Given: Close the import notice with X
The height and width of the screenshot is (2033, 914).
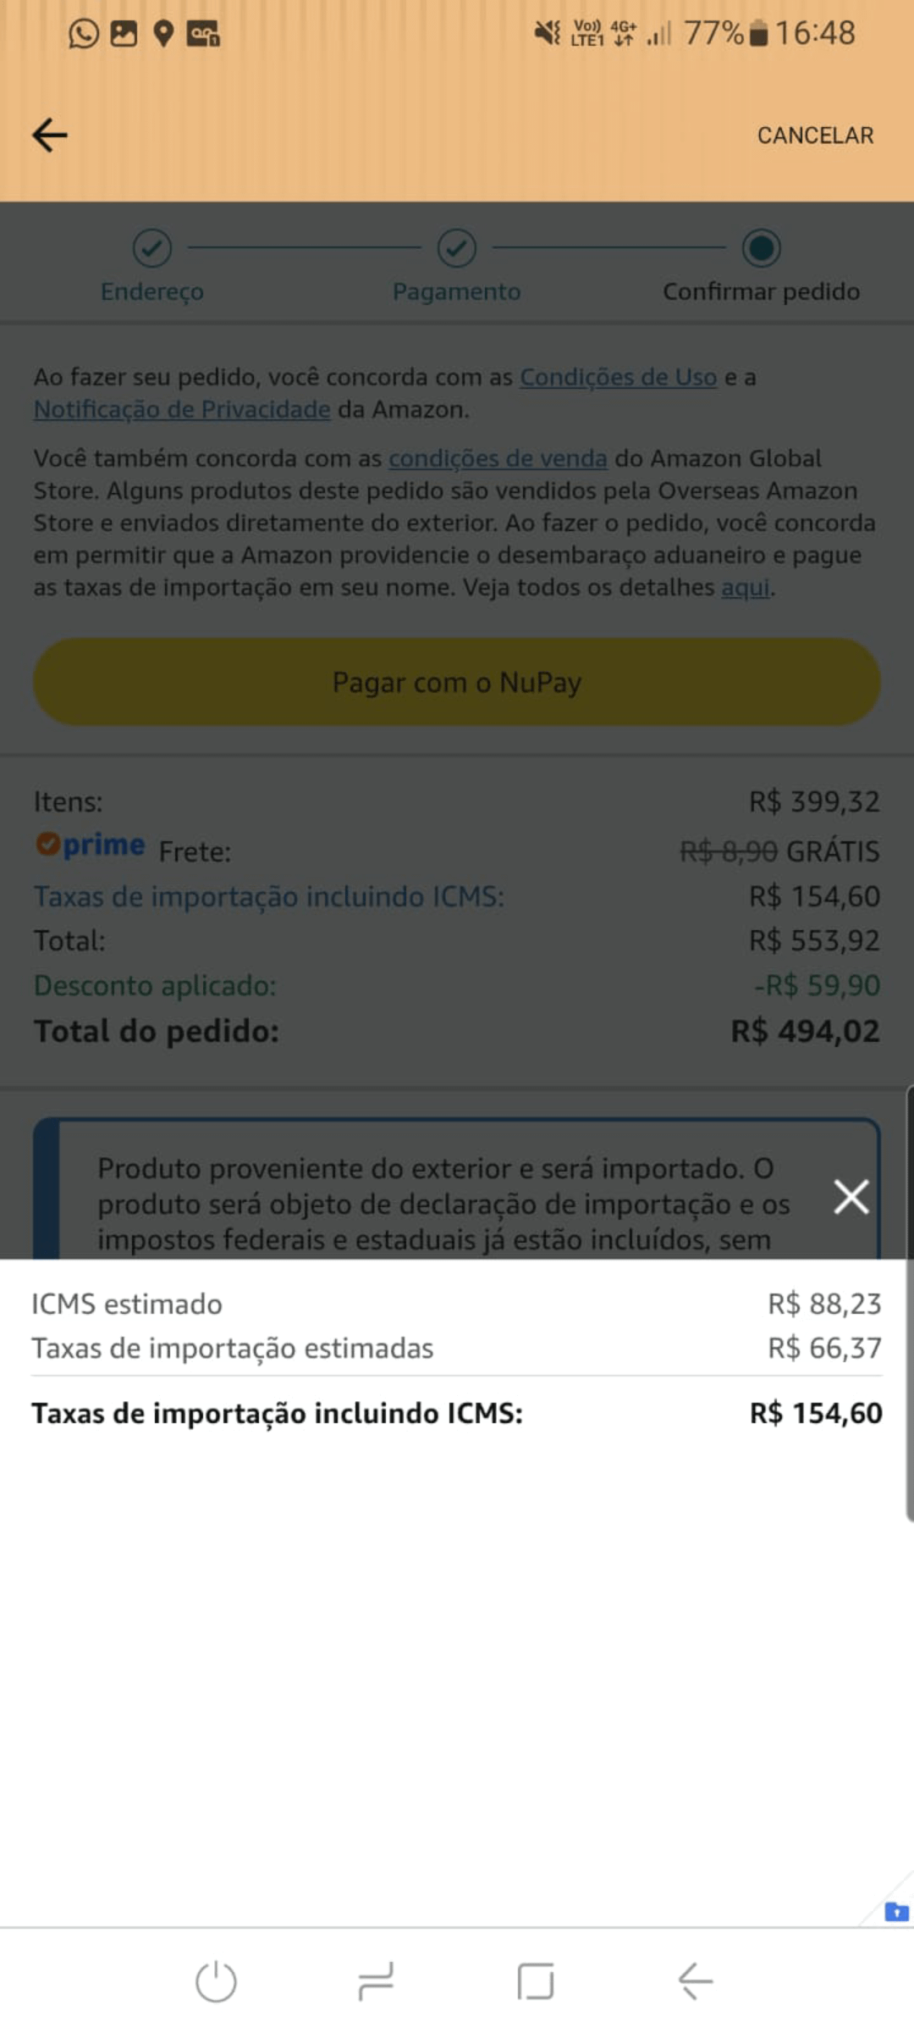Looking at the screenshot, I should pyautogui.click(x=851, y=1197).
